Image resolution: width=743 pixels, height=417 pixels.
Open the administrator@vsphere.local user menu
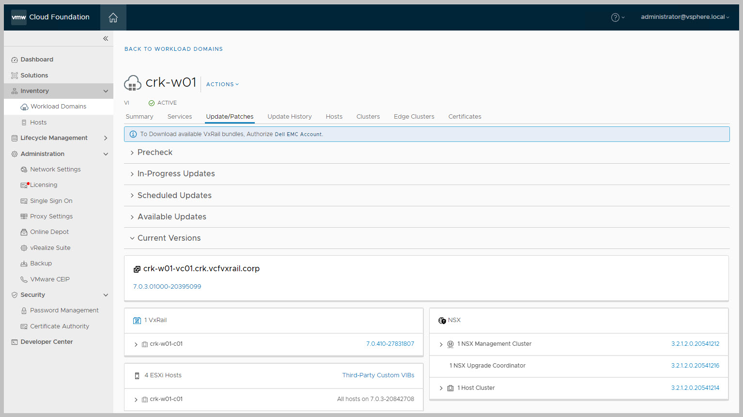684,17
